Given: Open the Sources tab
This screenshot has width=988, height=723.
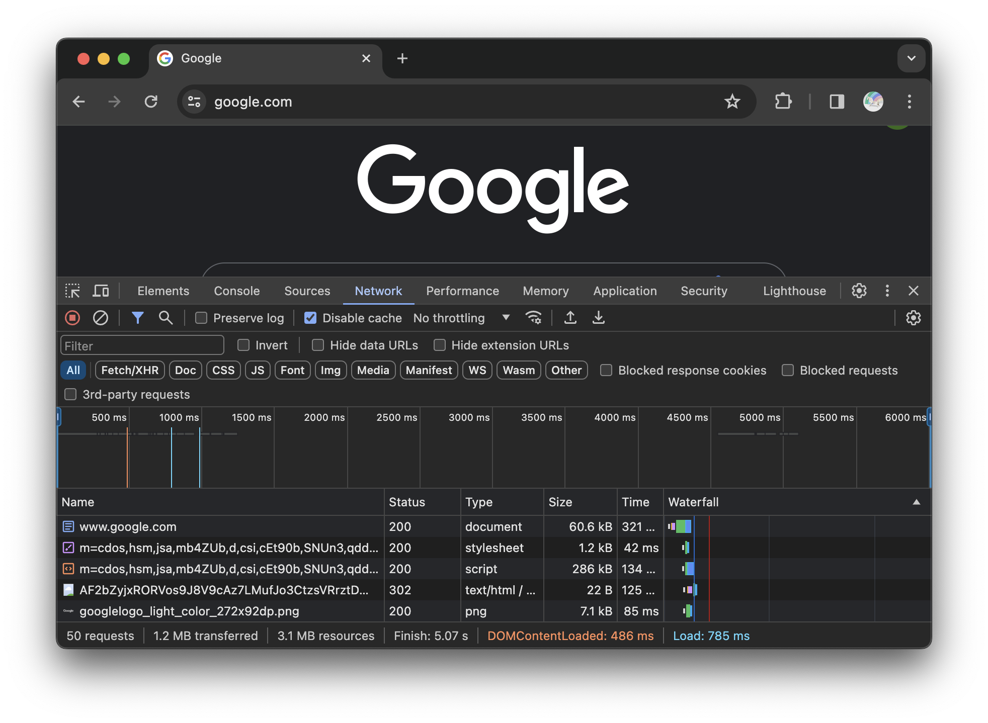Looking at the screenshot, I should pos(307,291).
